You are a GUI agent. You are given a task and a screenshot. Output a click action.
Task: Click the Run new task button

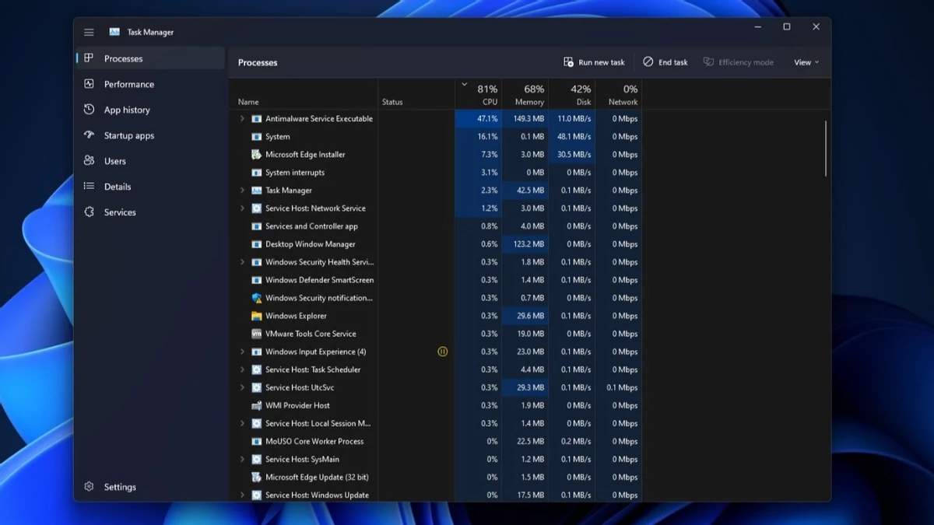594,62
